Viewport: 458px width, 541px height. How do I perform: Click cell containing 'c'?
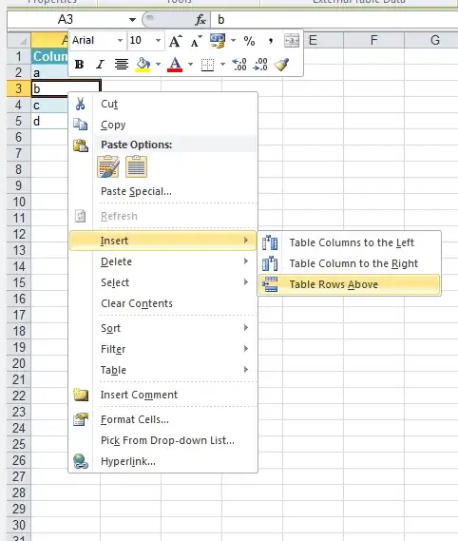click(49, 105)
